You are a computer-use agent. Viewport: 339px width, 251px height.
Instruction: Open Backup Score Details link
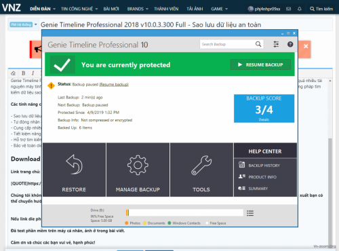tap(264, 119)
